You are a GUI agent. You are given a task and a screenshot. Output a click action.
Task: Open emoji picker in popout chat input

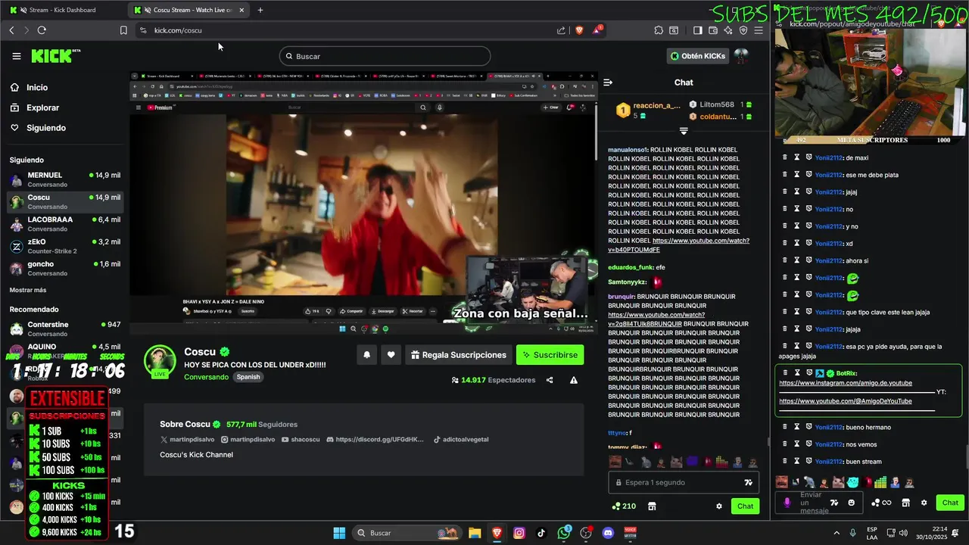pos(852,503)
